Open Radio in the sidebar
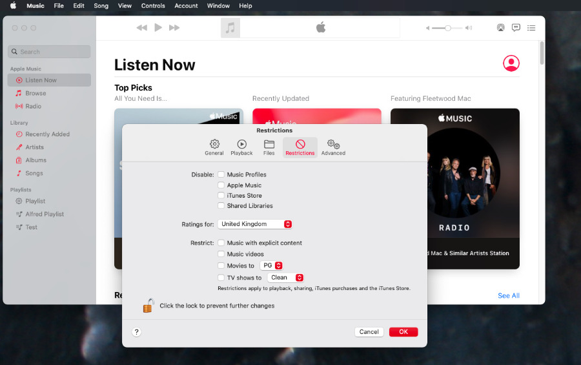Screen dimensions: 581x365 tap(49, 106)
